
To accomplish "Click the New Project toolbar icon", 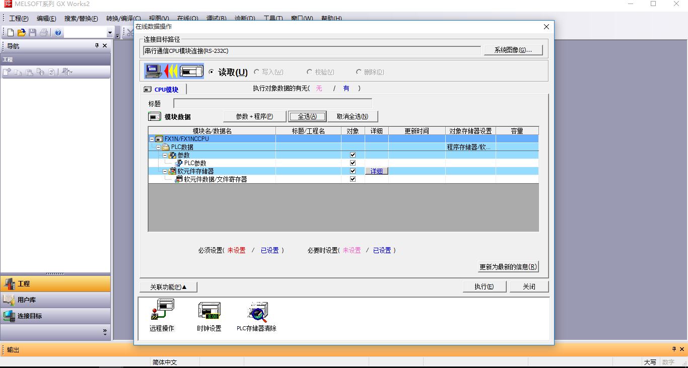I will 10,33.
